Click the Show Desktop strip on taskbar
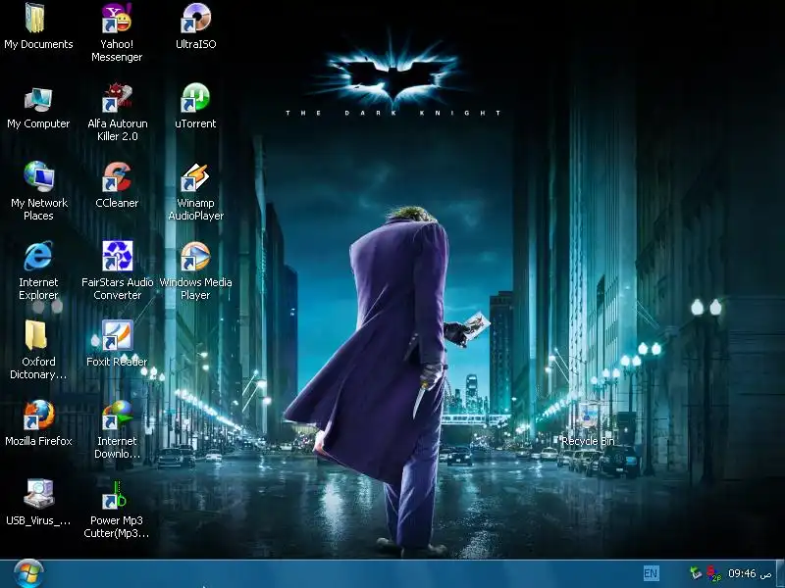This screenshot has height=588, width=785. point(780,573)
